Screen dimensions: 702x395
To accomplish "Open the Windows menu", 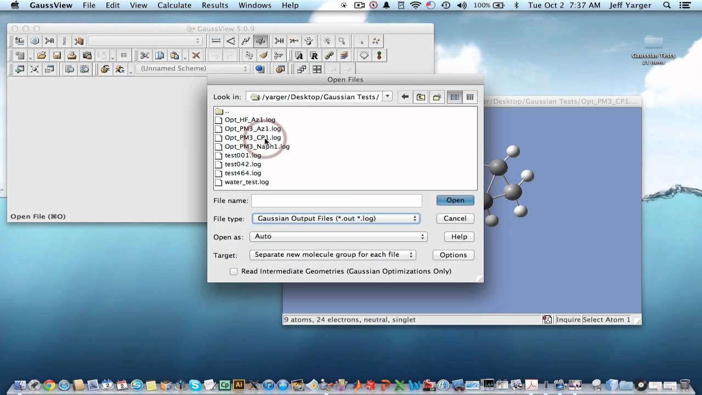I will coord(255,5).
